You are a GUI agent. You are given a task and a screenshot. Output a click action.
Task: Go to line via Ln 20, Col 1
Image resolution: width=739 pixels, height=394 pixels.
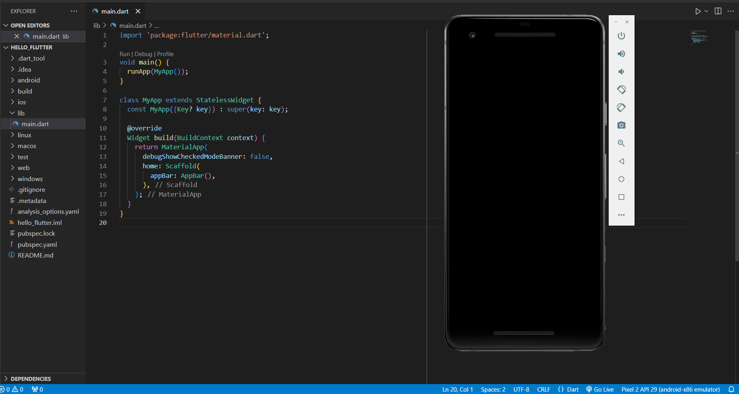(458, 389)
